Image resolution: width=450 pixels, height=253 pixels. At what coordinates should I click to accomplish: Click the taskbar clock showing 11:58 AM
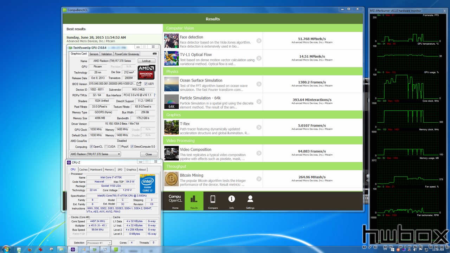[x=437, y=249]
